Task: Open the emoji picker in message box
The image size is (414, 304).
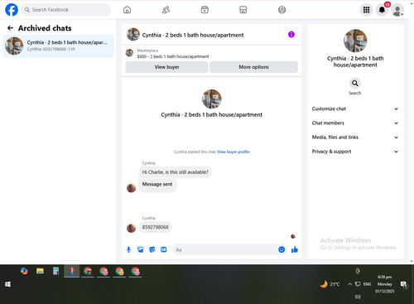Action: pyautogui.click(x=282, y=249)
